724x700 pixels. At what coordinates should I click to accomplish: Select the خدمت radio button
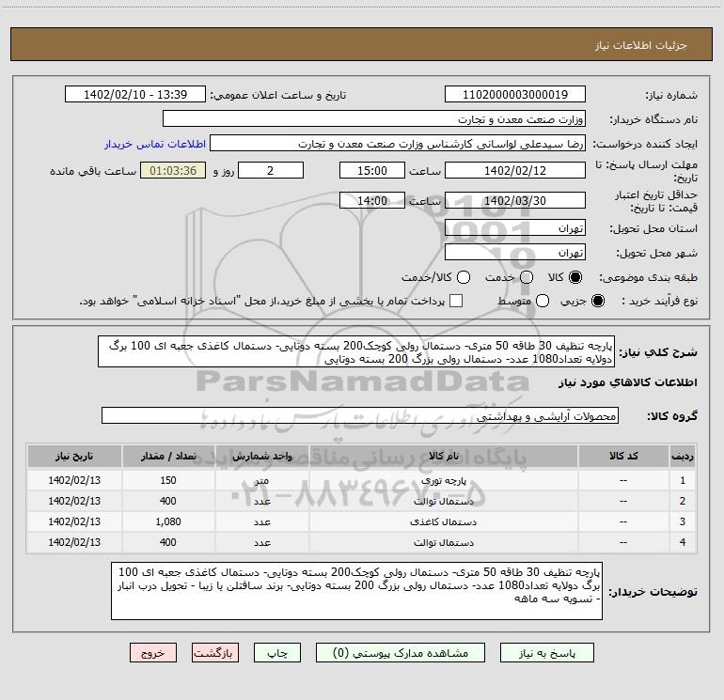527,277
